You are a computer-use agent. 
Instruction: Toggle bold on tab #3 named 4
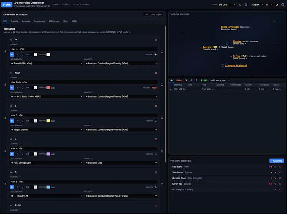pos(12,154)
